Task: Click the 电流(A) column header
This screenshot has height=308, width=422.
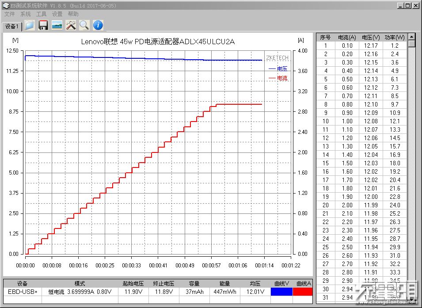Action: (x=347, y=38)
